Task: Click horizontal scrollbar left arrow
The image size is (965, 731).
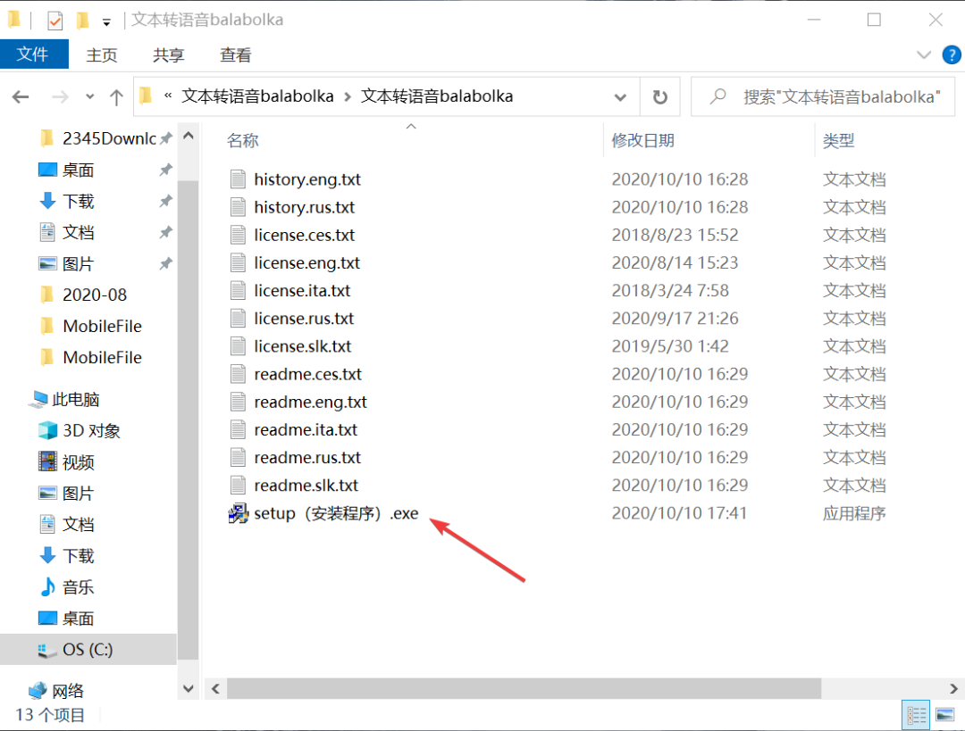Action: 215,688
